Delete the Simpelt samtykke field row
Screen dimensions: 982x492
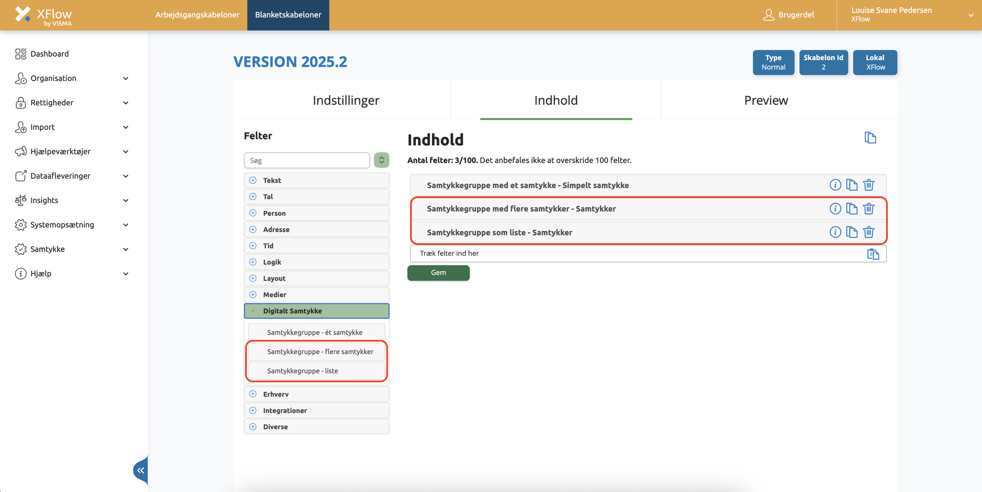pyautogui.click(x=868, y=185)
